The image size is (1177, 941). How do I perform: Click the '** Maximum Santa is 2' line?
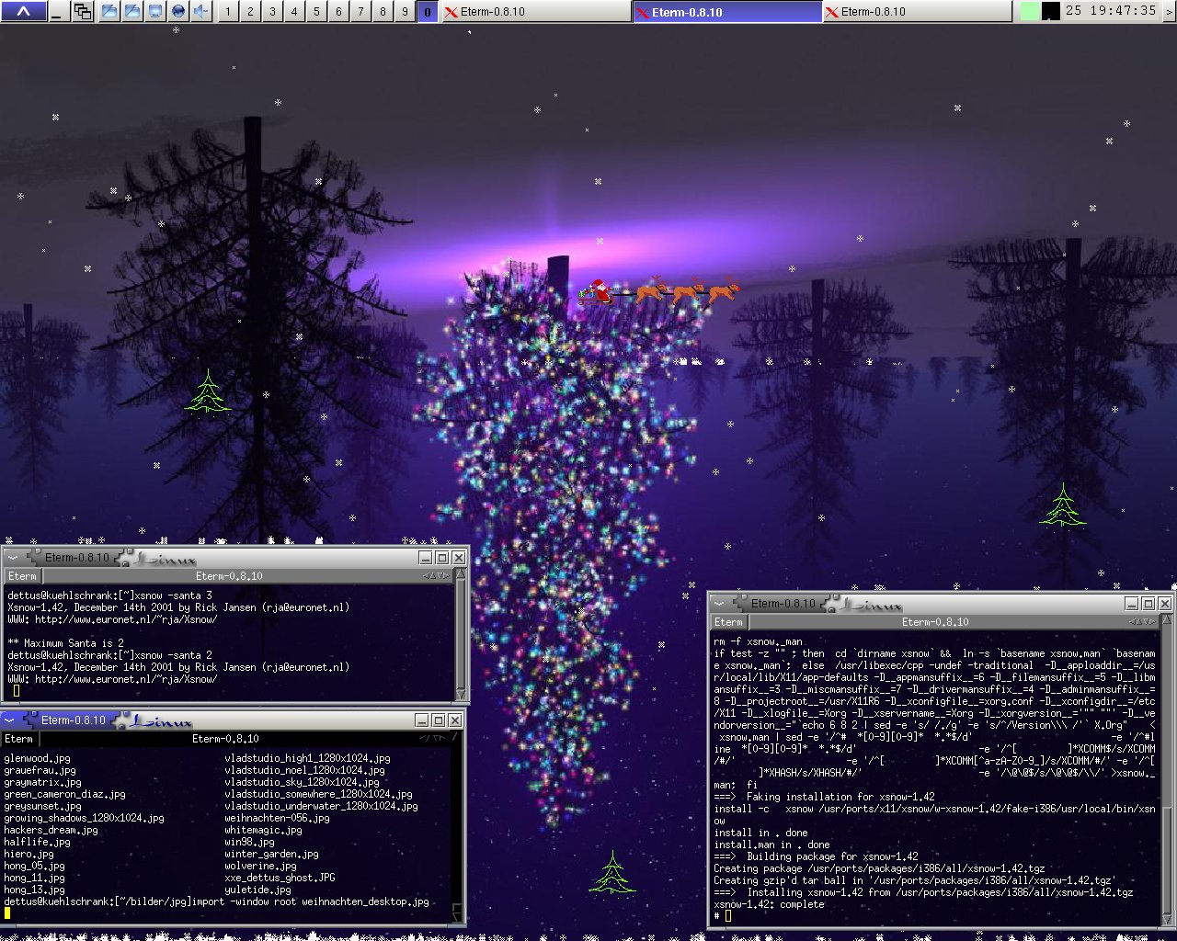coord(65,643)
